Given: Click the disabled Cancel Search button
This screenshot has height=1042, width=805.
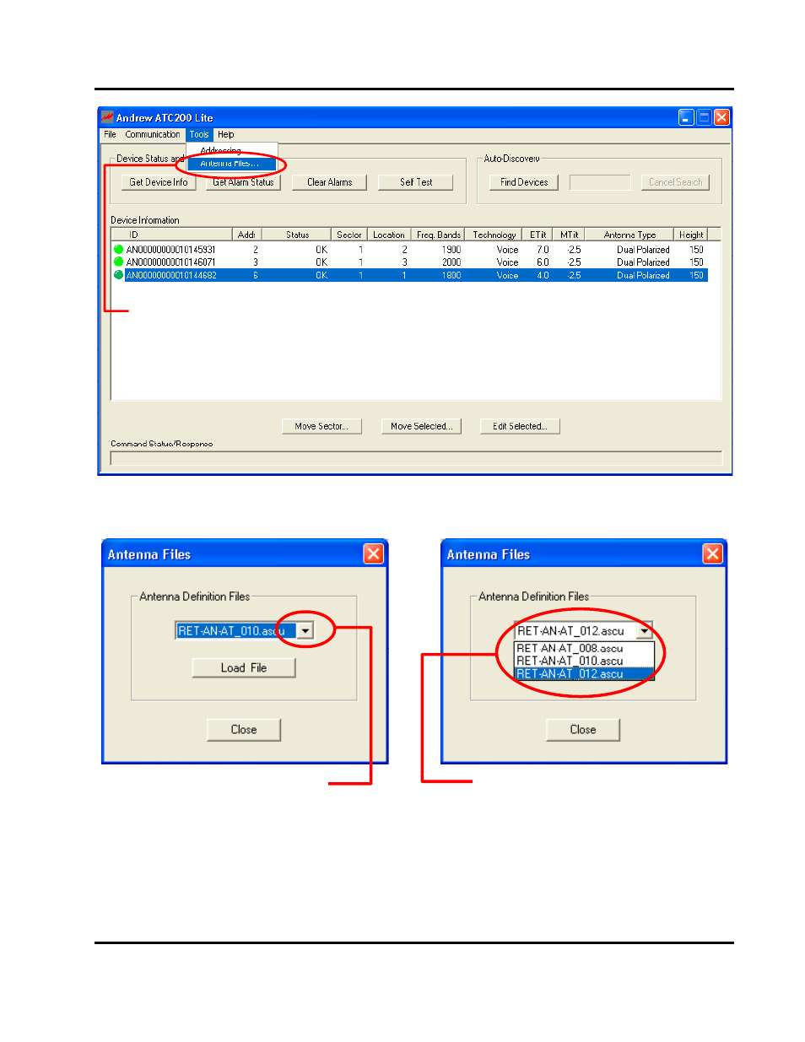Looking at the screenshot, I should 675,182.
